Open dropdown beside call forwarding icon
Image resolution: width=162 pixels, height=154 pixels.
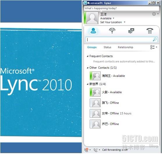(99, 150)
